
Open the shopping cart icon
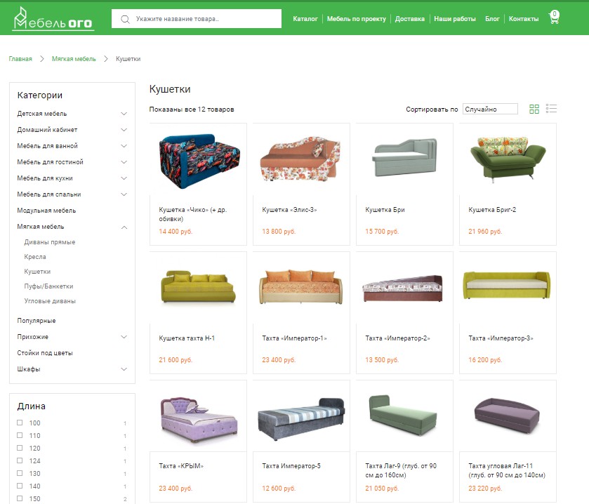click(554, 18)
